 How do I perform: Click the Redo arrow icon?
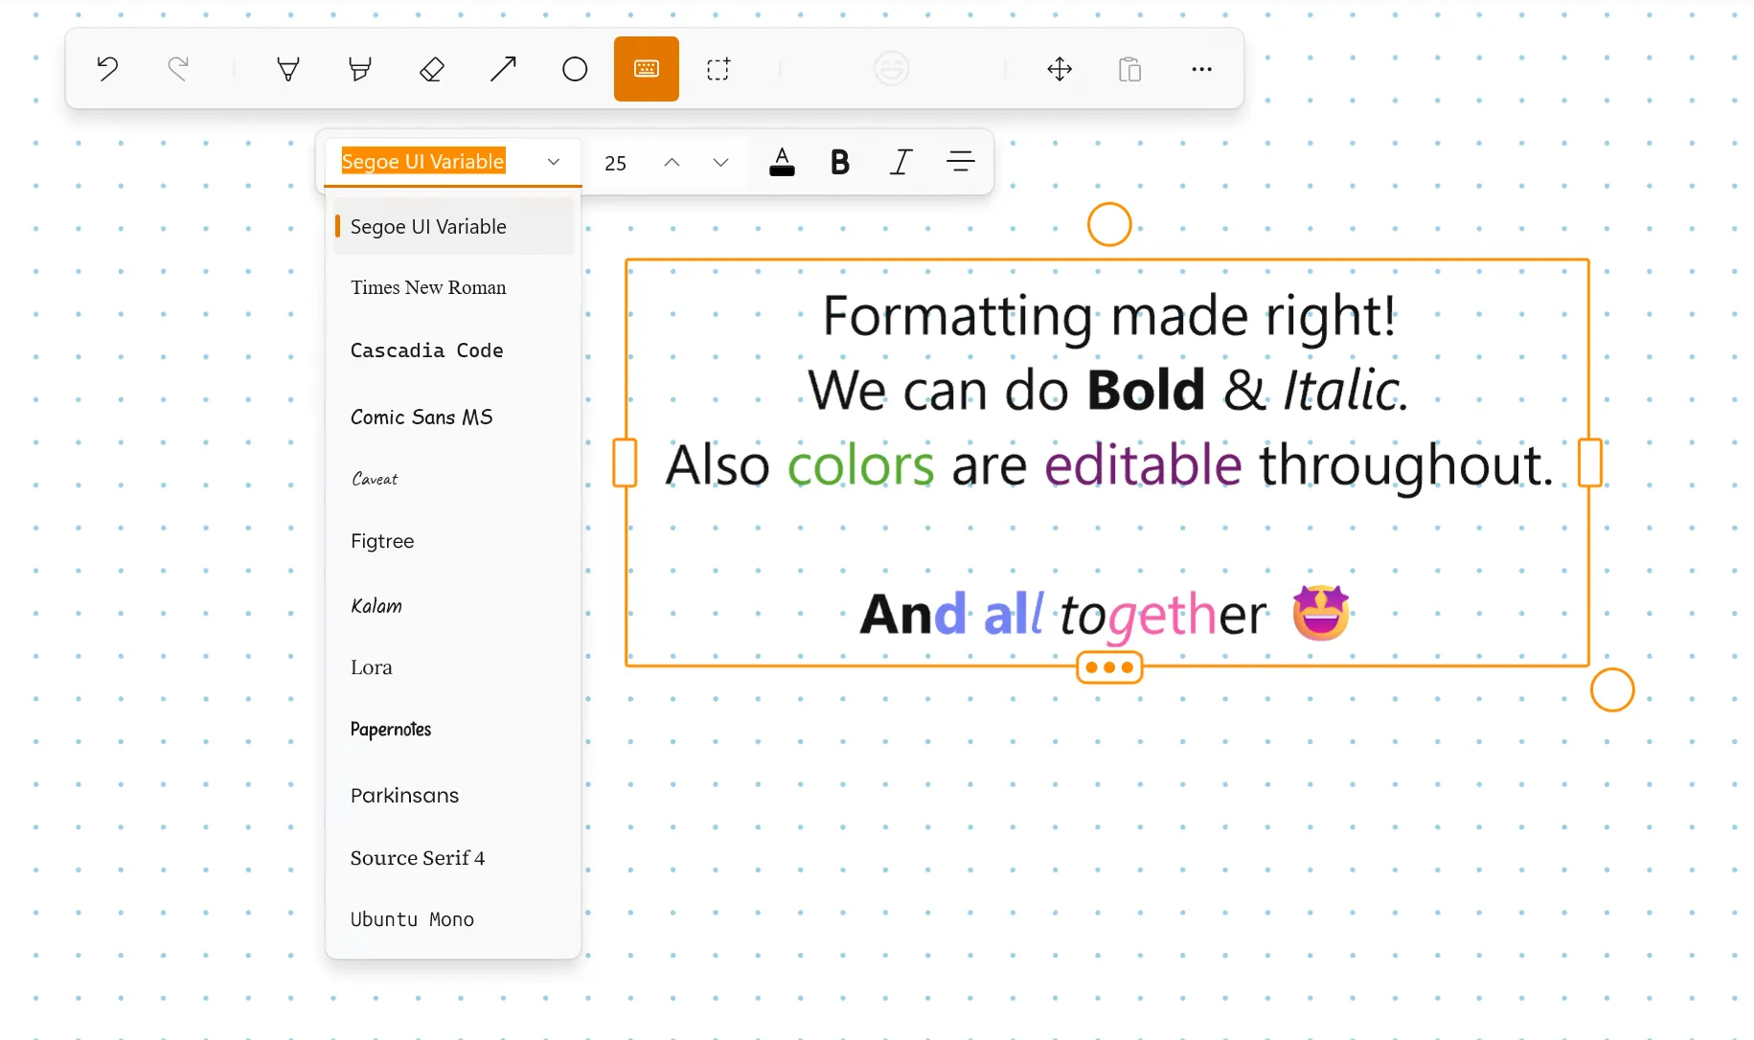click(178, 69)
